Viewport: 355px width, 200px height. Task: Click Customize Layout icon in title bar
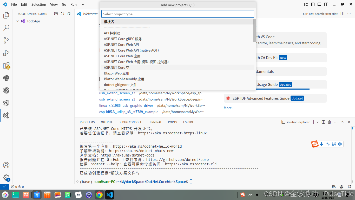[306, 4]
